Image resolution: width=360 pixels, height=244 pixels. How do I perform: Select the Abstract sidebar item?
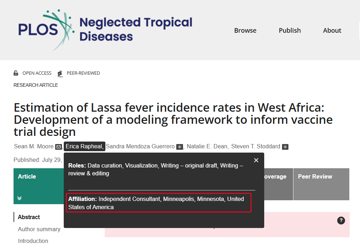pos(29,217)
